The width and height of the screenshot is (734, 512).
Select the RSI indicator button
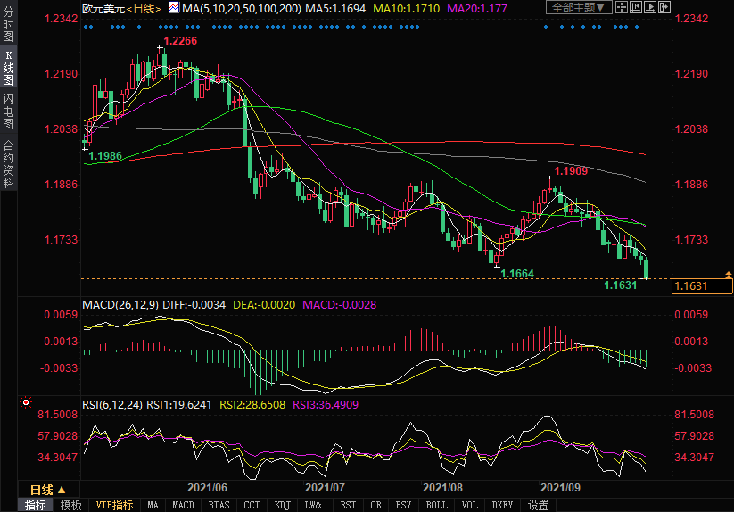(348, 505)
